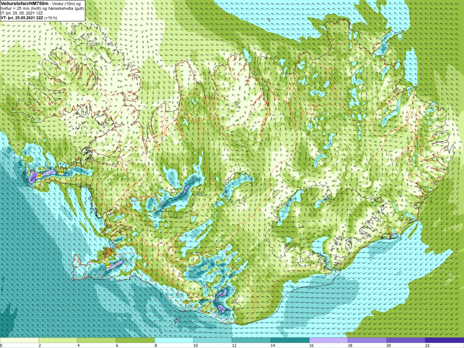Viewport: 464px width, 348px height.
Task: Click the legend scale value '18'
Action: [x=350, y=345]
